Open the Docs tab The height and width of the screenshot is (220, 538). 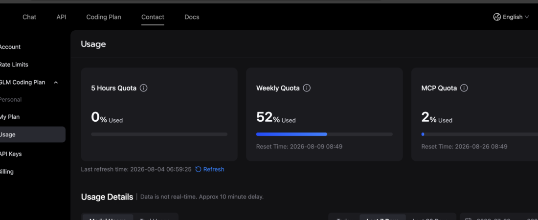click(192, 17)
